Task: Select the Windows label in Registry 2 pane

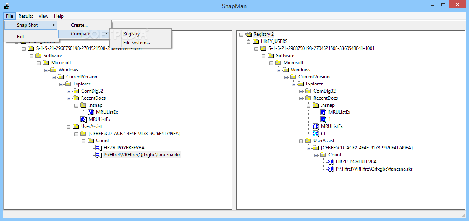Action: coord(300,70)
